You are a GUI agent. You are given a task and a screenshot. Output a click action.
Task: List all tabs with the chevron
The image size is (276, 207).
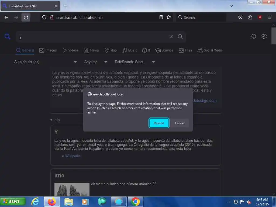[x=231, y=6]
